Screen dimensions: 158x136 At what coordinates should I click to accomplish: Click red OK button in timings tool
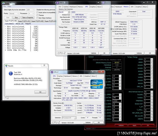pos(148,125)
